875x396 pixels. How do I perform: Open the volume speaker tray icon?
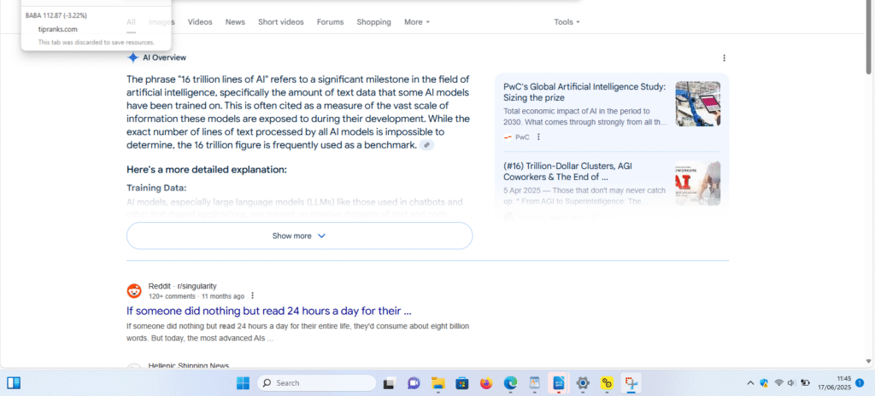tap(790, 382)
